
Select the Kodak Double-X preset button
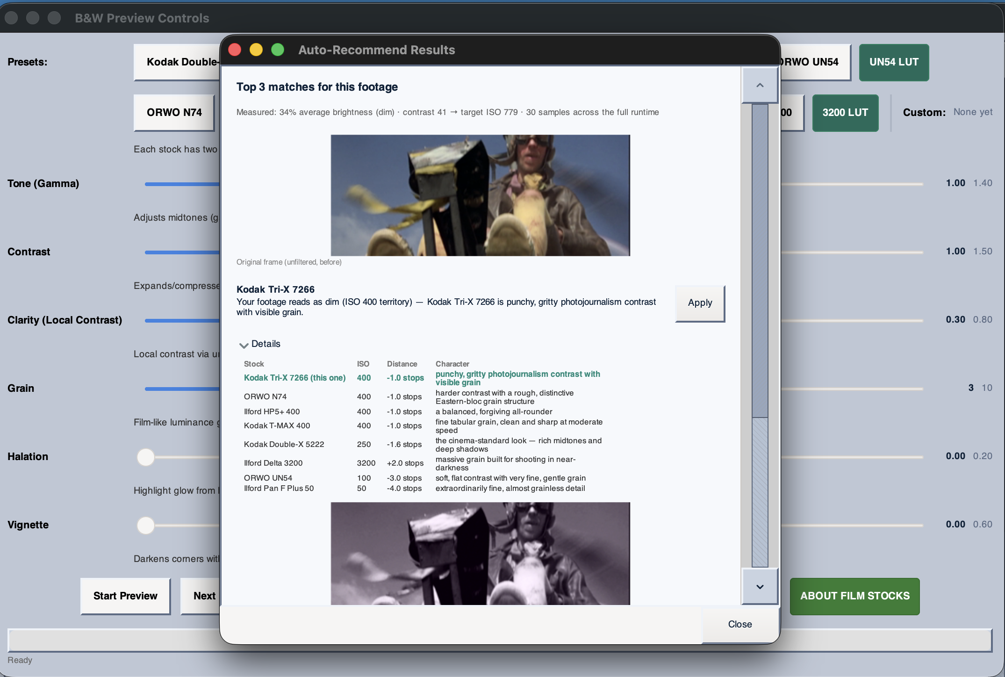point(177,62)
